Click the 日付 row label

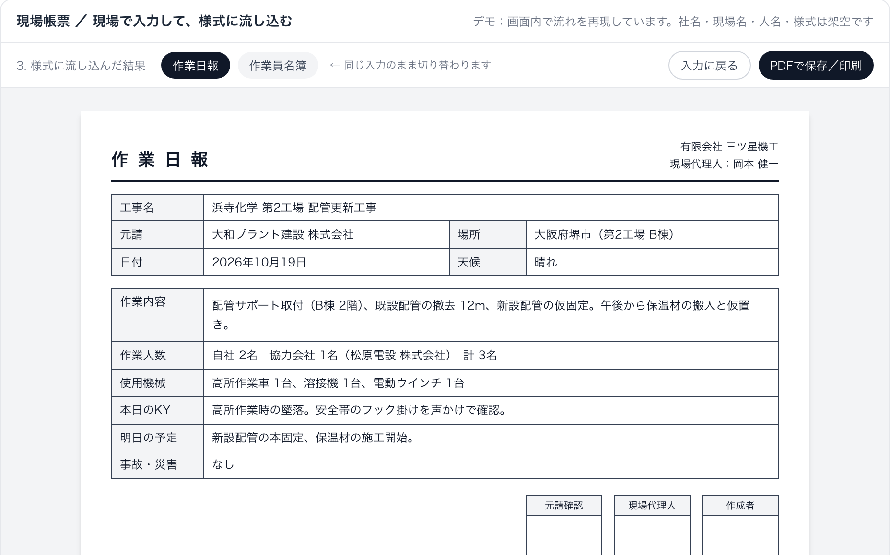(x=158, y=262)
